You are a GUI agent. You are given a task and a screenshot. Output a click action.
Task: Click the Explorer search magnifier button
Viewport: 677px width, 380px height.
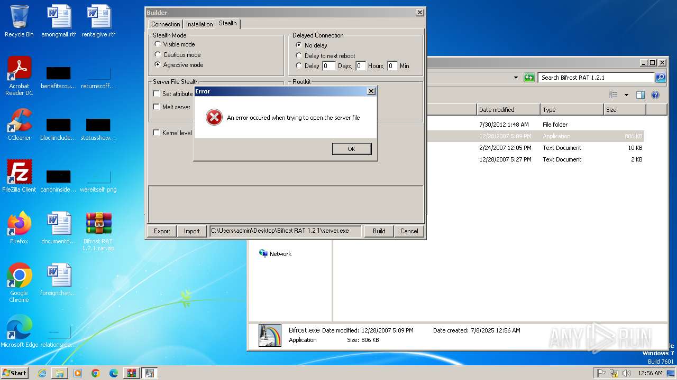661,78
